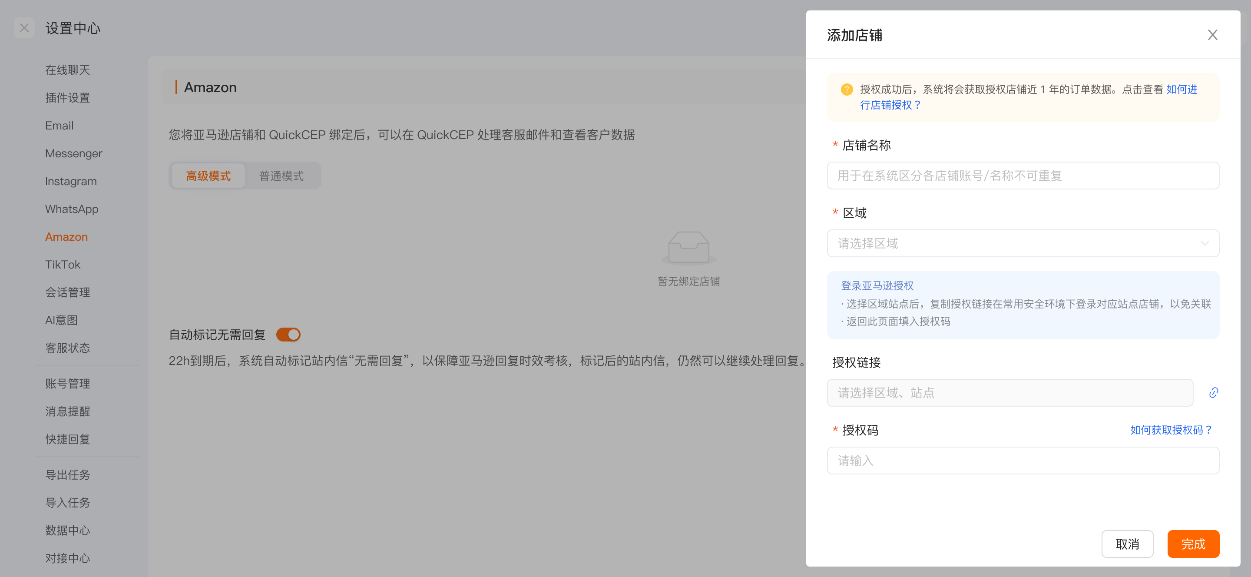Viewport: 1251px width, 577px height.
Task: Open 导出任务 in the sidebar
Action: 67,475
